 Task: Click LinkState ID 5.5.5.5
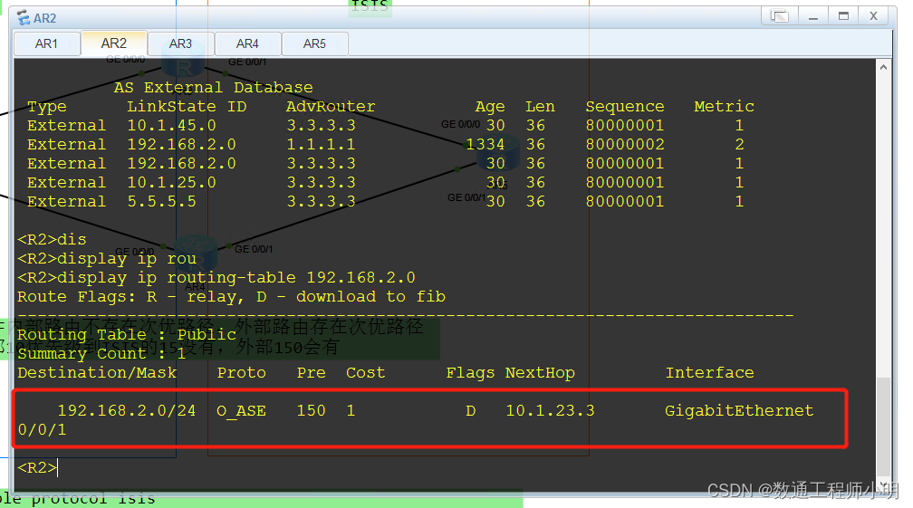[x=162, y=201]
